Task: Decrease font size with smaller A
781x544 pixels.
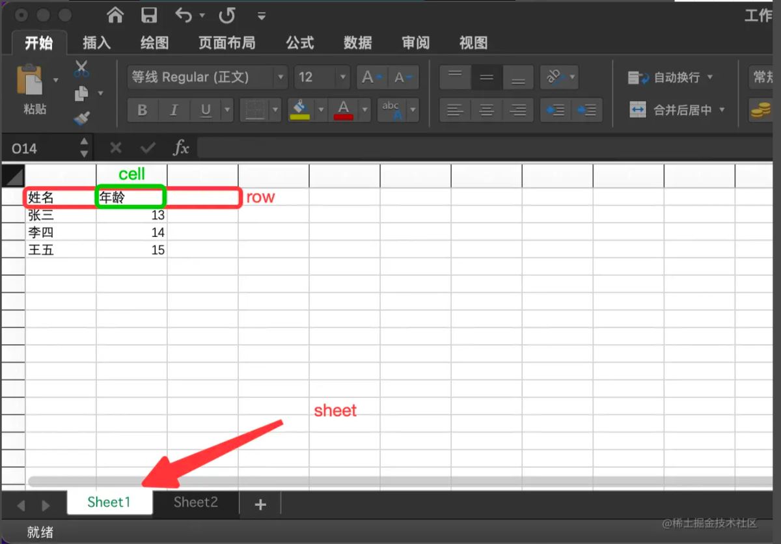Action: [x=404, y=77]
